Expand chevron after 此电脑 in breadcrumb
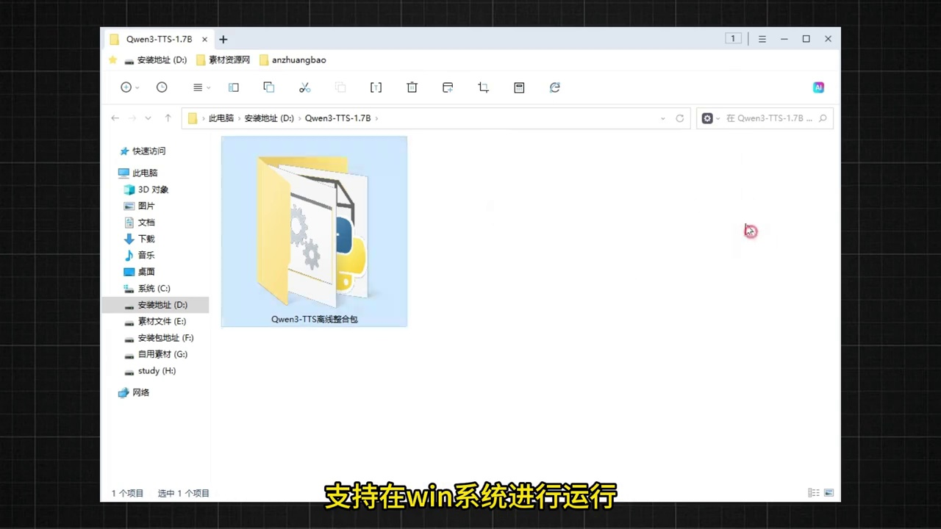941x529 pixels. pyautogui.click(x=239, y=118)
